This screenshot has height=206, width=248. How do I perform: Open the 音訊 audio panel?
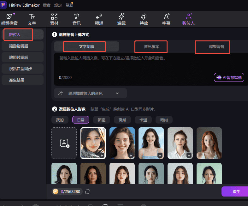click(77, 19)
